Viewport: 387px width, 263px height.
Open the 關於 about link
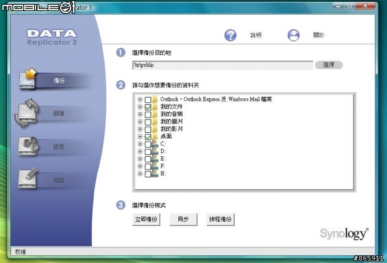point(319,35)
